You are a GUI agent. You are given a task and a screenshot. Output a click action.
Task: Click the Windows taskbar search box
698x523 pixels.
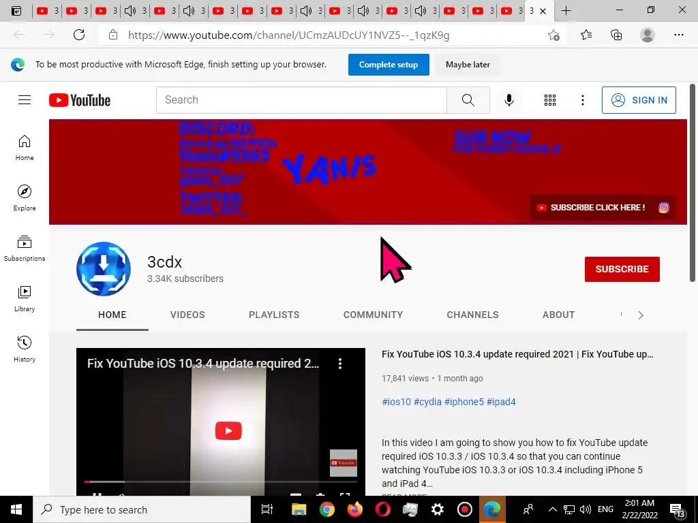point(142,509)
